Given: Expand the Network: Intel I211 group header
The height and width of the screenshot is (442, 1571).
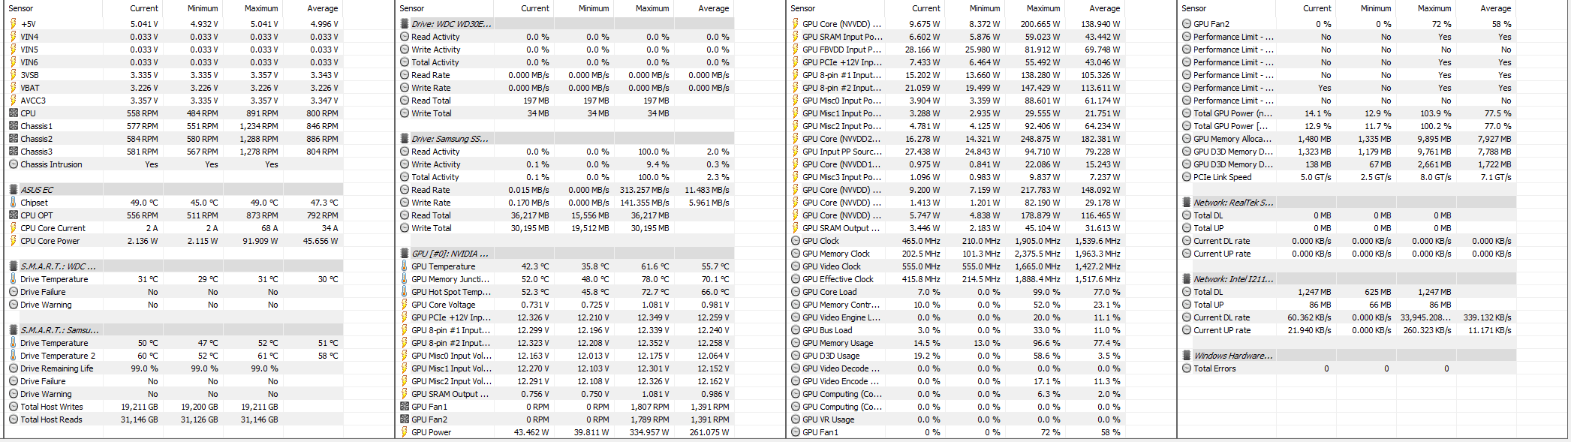Looking at the screenshot, I should 1187,279.
